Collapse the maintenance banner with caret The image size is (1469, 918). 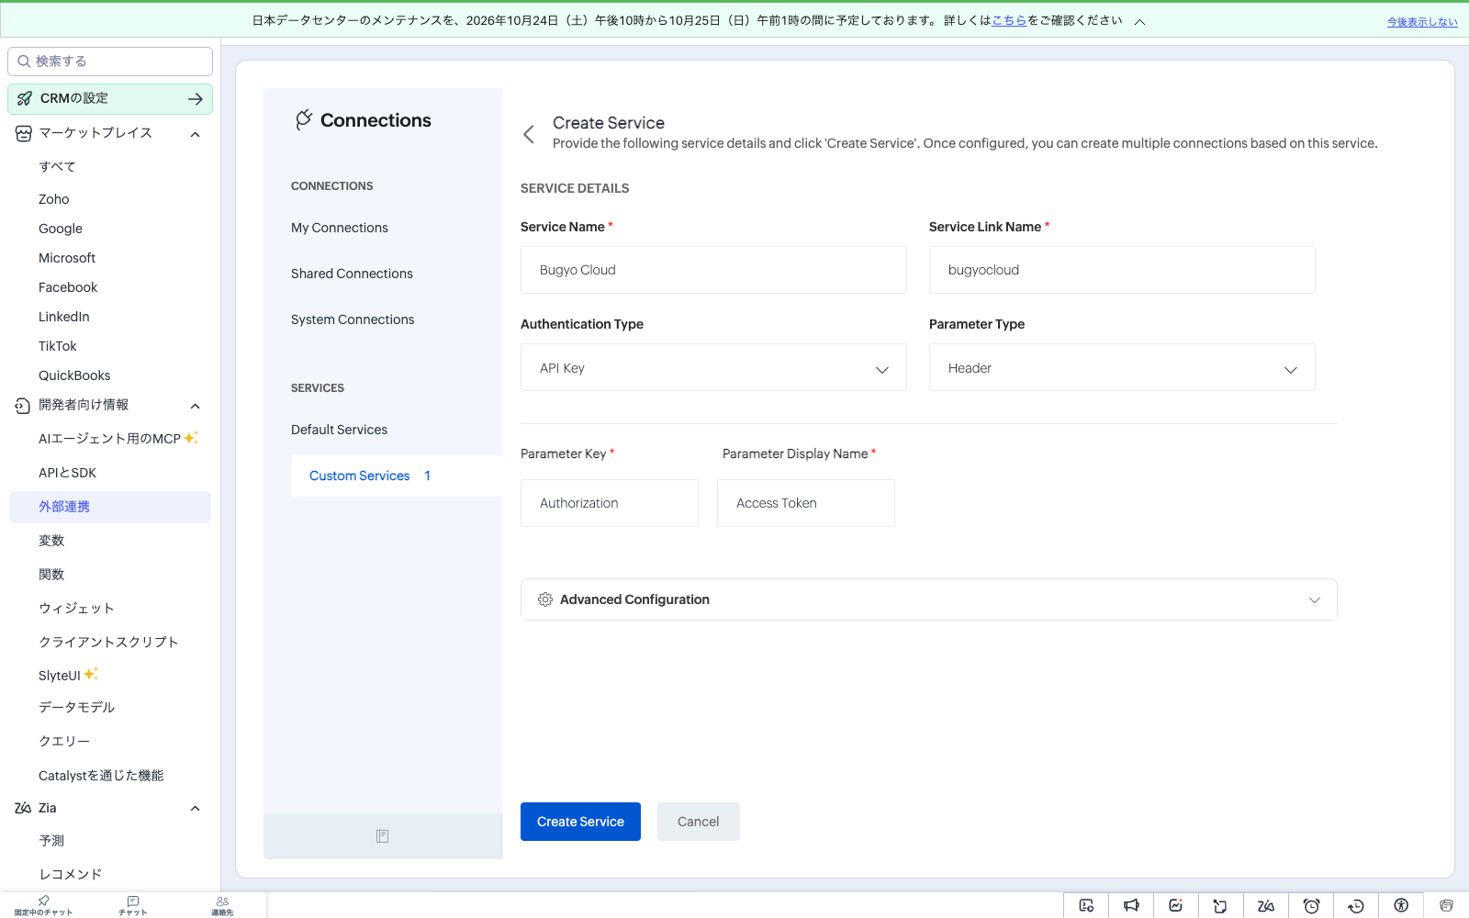[x=1139, y=21]
